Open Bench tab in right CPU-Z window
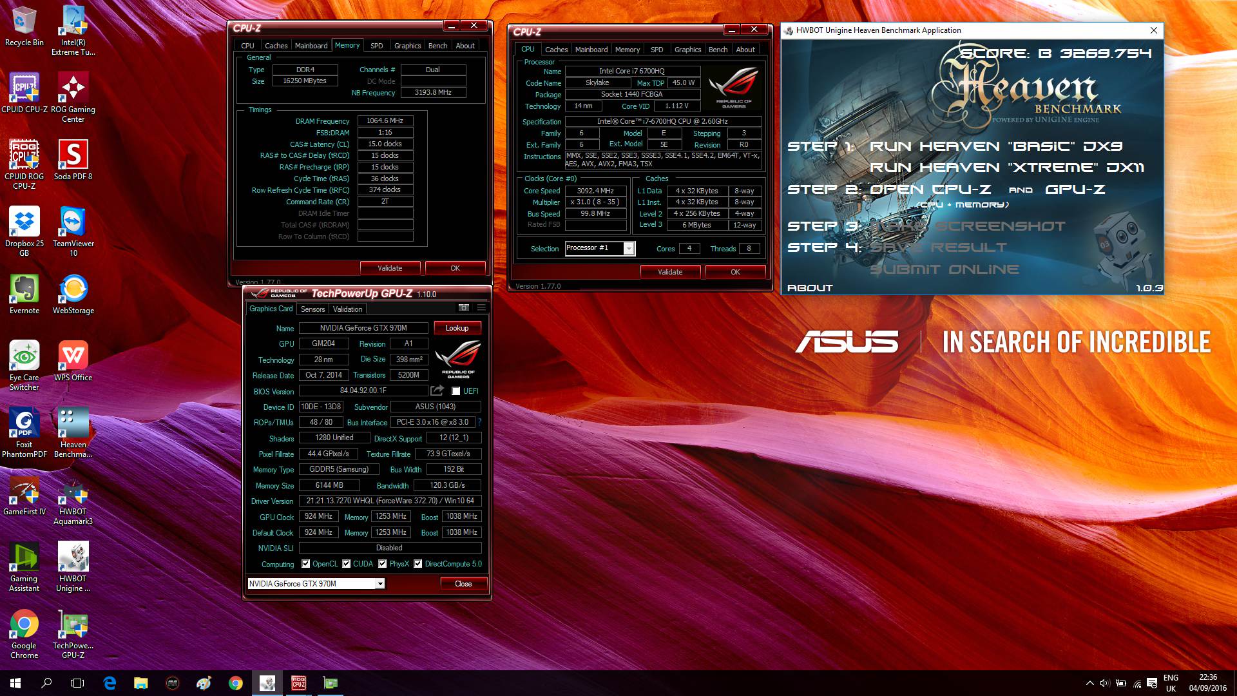 pyautogui.click(x=718, y=50)
